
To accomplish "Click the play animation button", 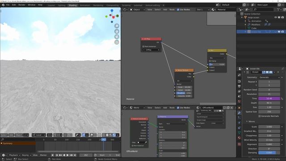I will point(67,155).
